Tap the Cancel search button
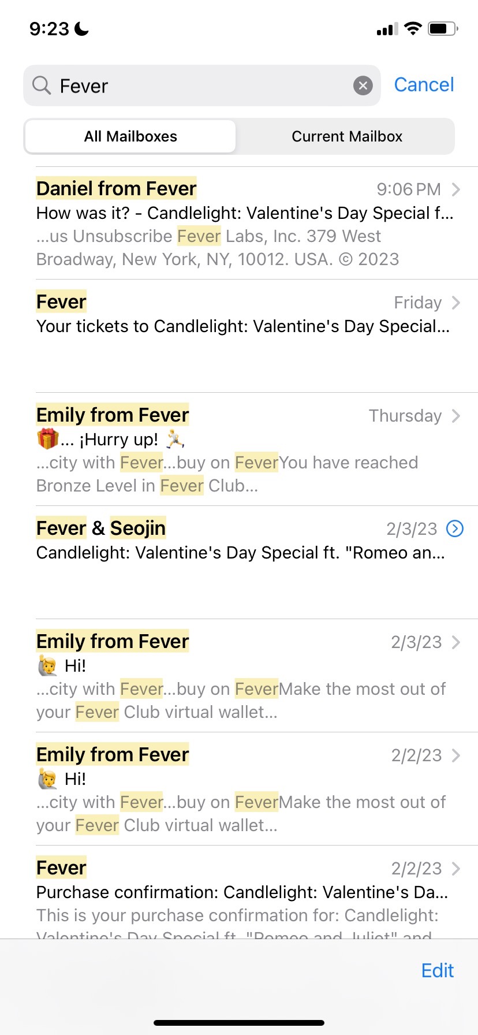The height and width of the screenshot is (1035, 478). tap(424, 85)
